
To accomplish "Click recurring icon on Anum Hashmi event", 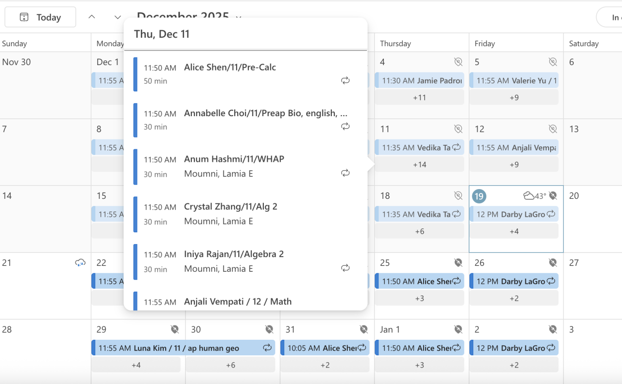I will pos(345,173).
